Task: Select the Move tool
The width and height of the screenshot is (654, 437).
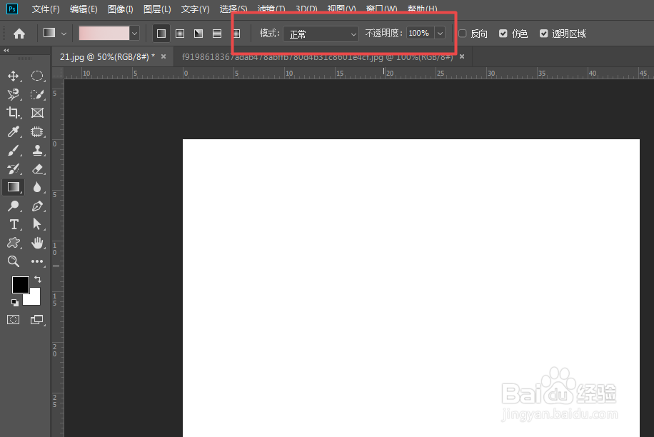Action: click(x=14, y=76)
